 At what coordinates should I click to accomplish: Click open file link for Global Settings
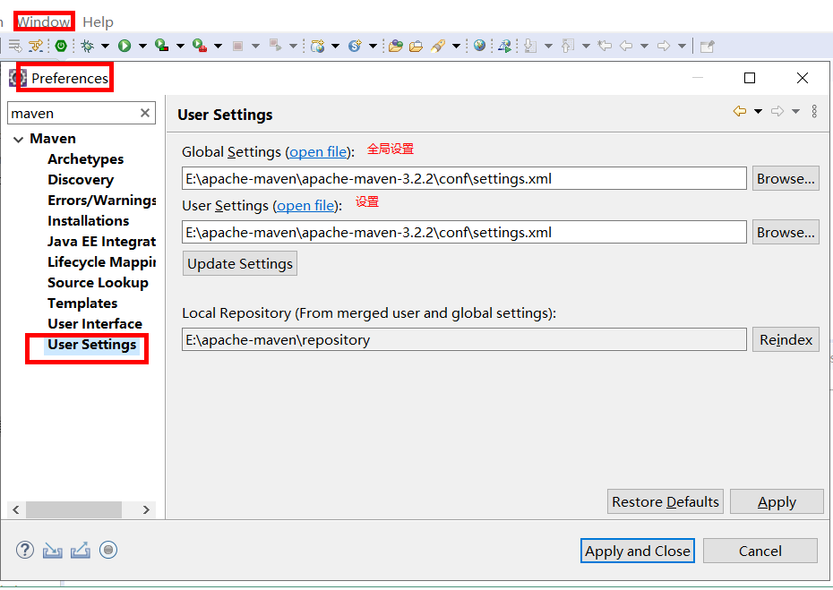[318, 152]
